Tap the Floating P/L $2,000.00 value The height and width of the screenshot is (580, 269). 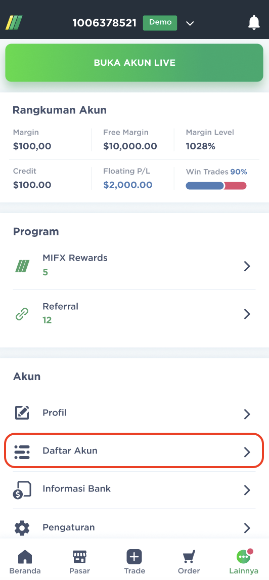click(x=128, y=185)
